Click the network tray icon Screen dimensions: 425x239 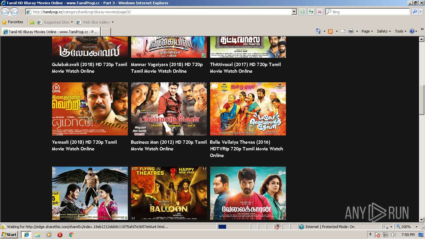[x=385, y=235]
